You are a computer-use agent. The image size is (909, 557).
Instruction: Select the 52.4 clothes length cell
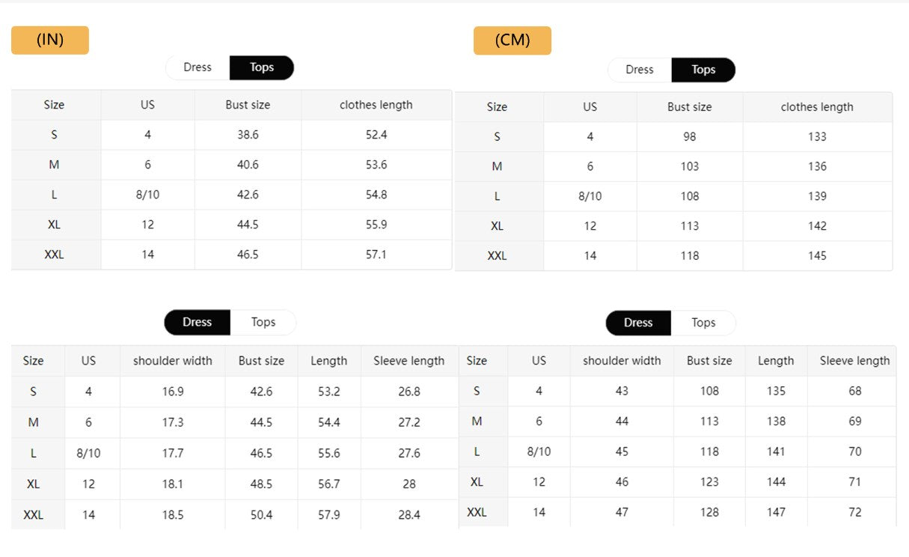376,135
